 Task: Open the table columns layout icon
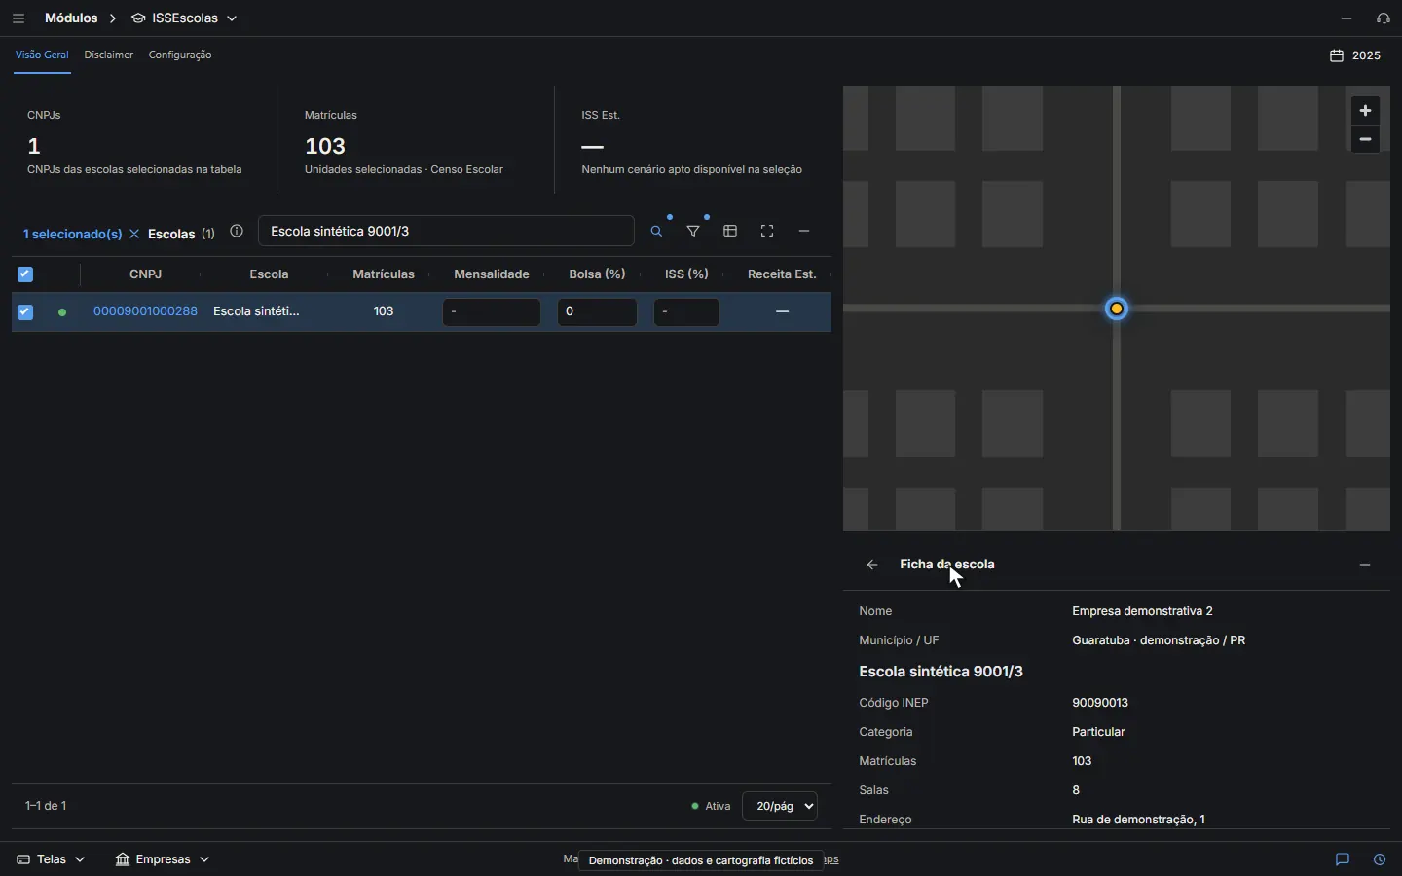coord(731,232)
